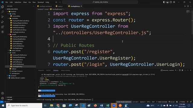Go to line via Ln 4, Col 1
193x108 pixels.
(x=135, y=102)
